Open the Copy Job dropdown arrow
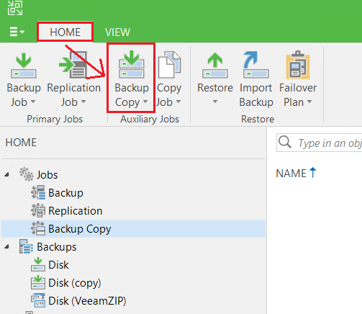 178,102
